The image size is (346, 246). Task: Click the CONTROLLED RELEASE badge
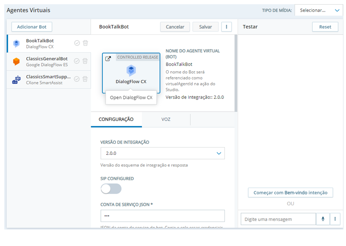(x=138, y=57)
